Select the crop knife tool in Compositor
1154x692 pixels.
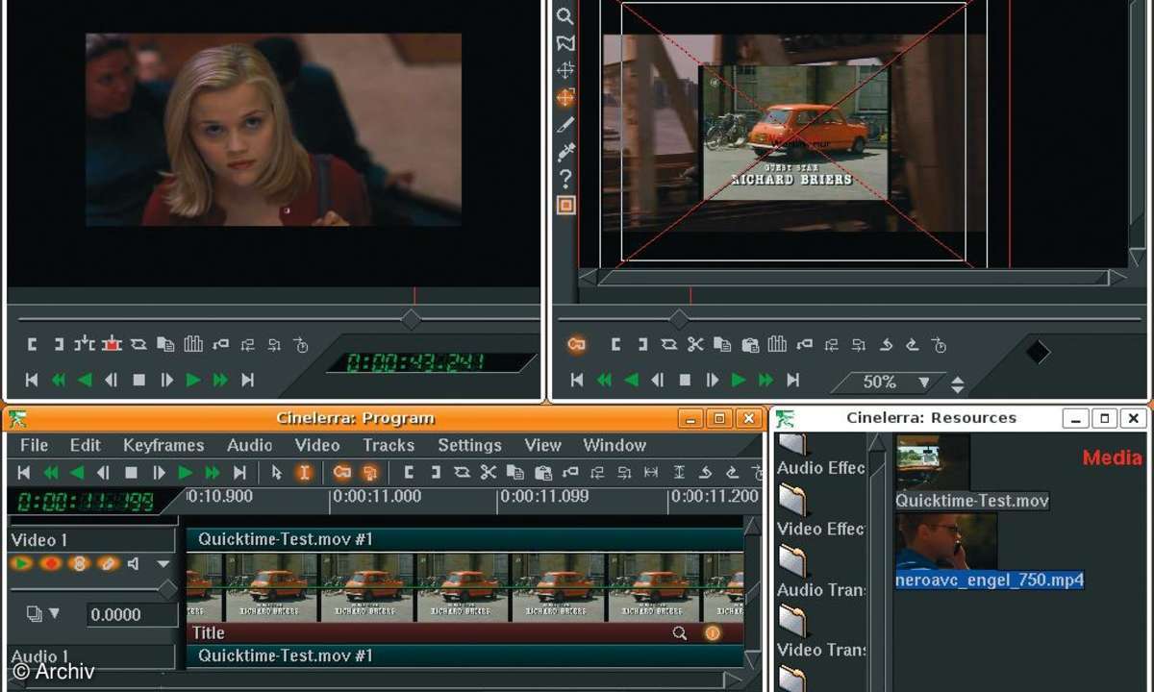point(565,124)
